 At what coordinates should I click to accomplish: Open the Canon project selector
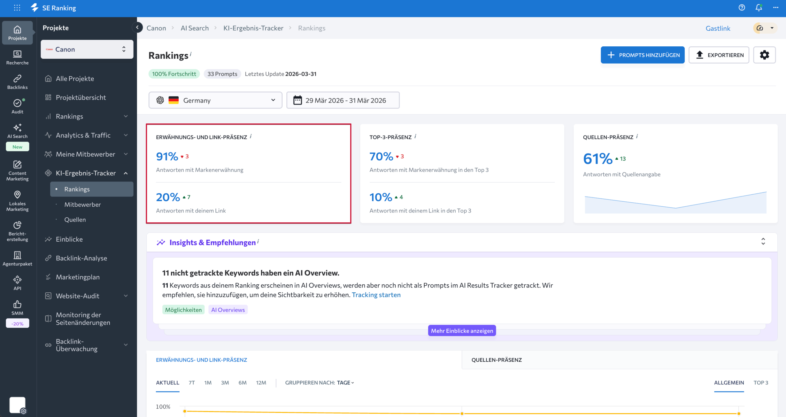pyautogui.click(x=87, y=49)
